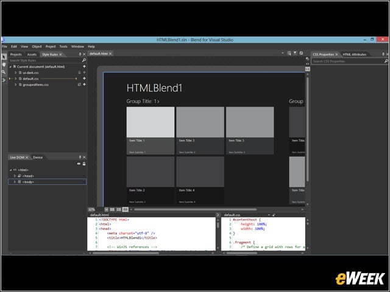Open the Help menu
The image size is (390, 292).
(x=91, y=46)
